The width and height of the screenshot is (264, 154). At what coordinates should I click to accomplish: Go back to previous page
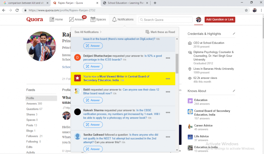coord(4,10)
